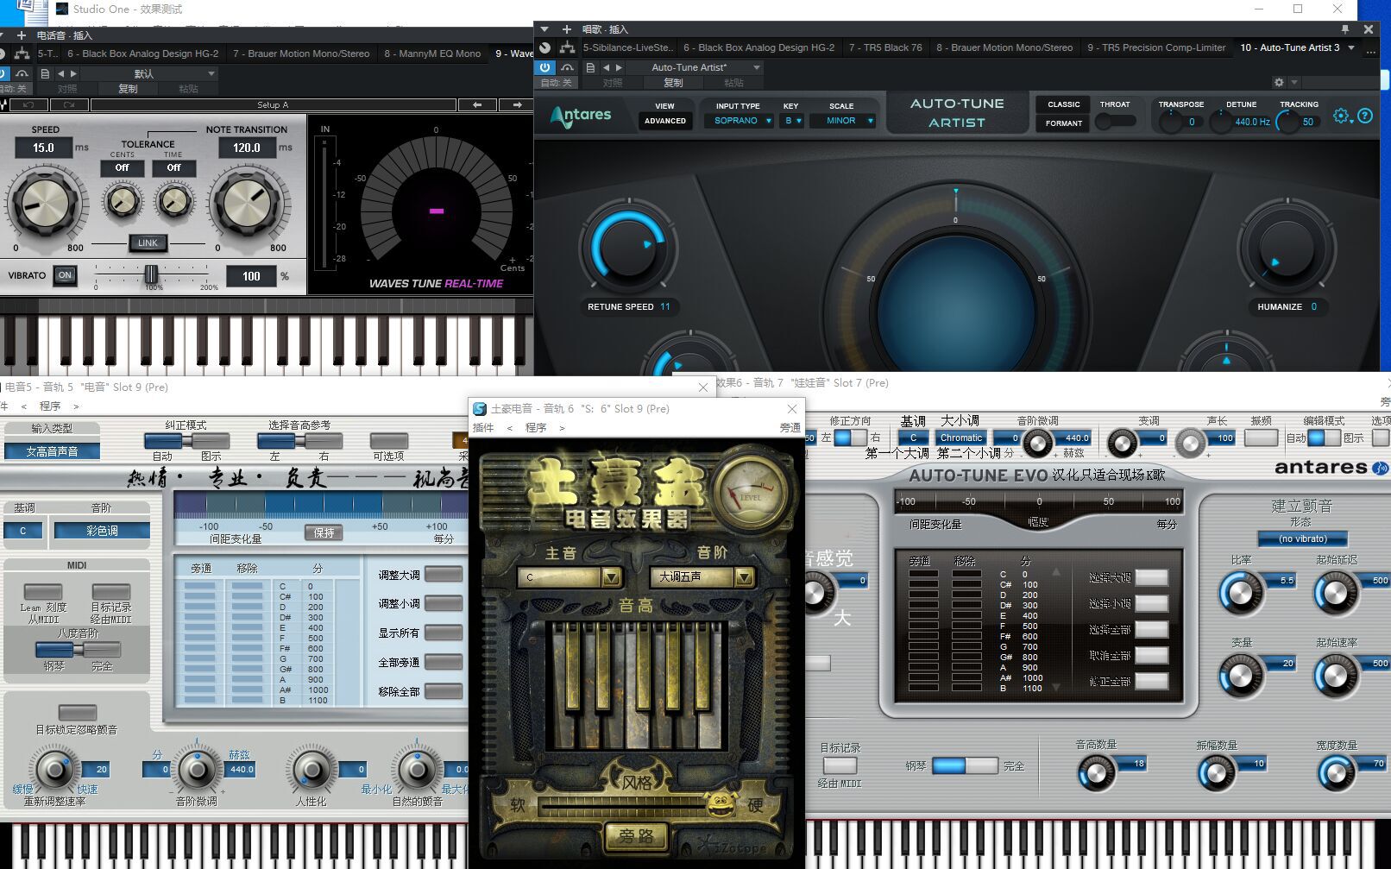This screenshot has height=869, width=1391.
Task: Click 复制 copy button in Waves Tune window
Action: pyautogui.click(x=128, y=89)
